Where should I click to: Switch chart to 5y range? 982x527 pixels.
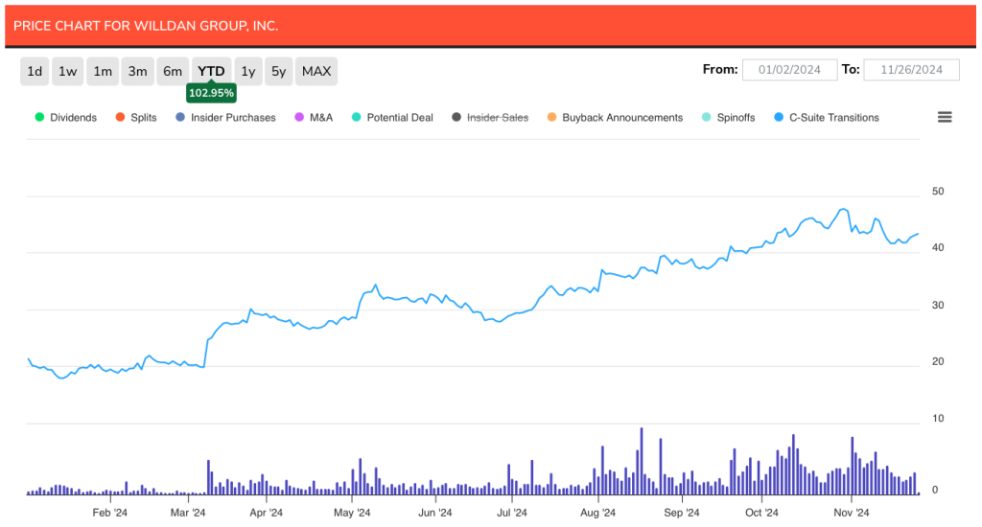(x=279, y=71)
